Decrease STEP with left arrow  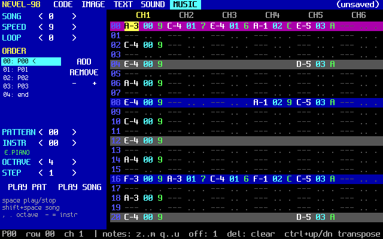coord(41,173)
